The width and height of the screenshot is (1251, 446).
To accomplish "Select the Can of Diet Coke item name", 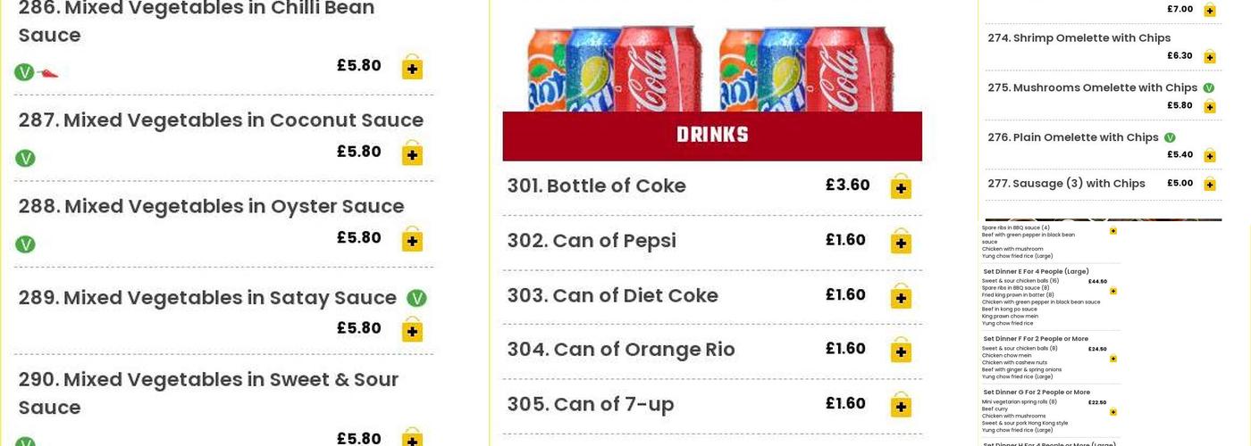I will point(613,296).
